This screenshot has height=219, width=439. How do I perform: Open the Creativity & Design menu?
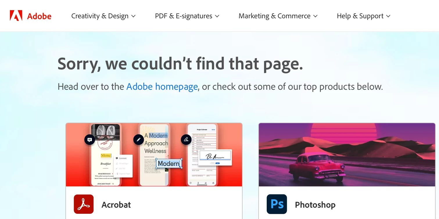click(103, 16)
